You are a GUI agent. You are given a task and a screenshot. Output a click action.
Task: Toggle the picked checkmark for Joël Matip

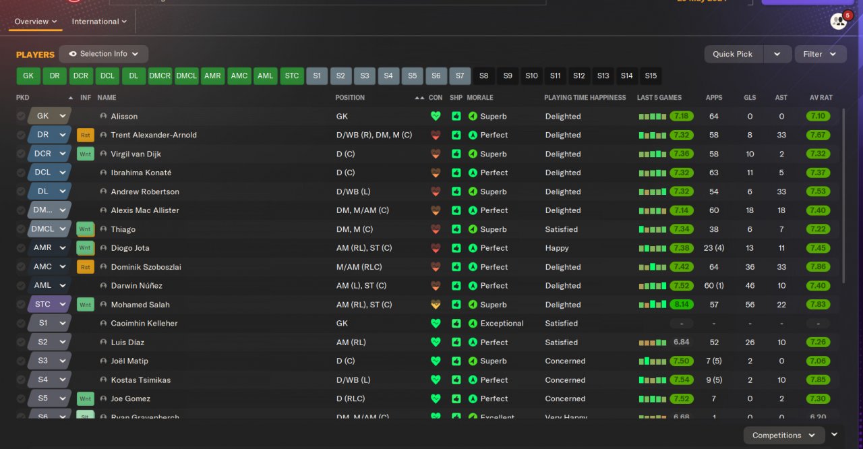coord(21,361)
